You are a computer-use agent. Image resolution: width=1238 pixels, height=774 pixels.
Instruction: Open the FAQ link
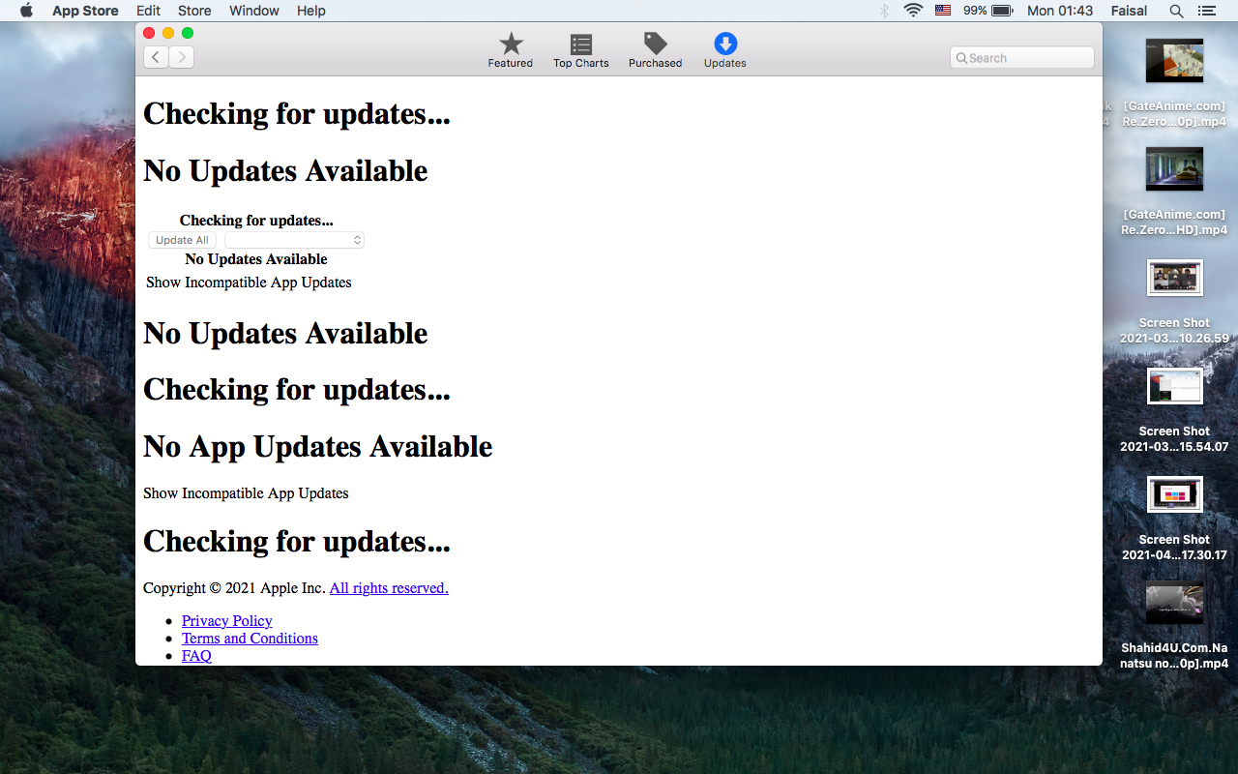point(196,656)
